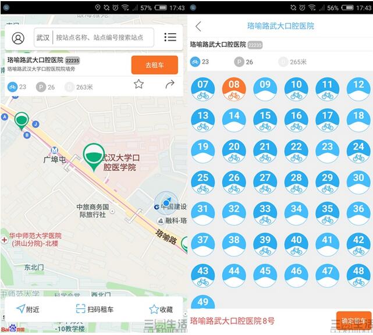Tap 中旅商务国际旅行社 map label
This screenshot has width=373, height=335.
coord(93,211)
